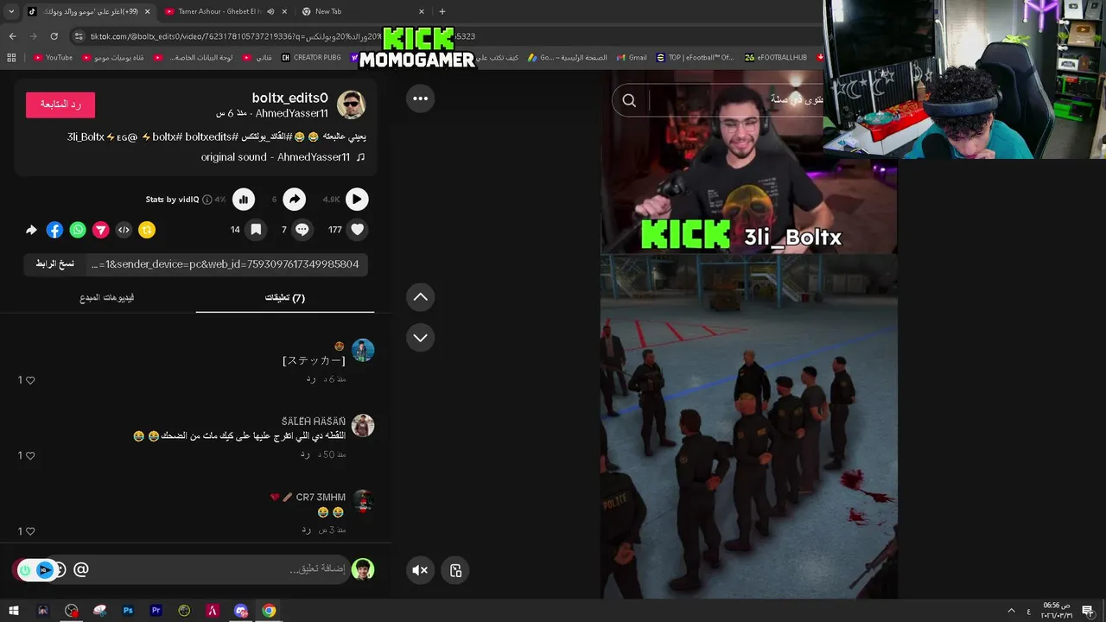Open the SALEH HASAN commenter avatar
The width and height of the screenshot is (1106, 622).
point(363,426)
